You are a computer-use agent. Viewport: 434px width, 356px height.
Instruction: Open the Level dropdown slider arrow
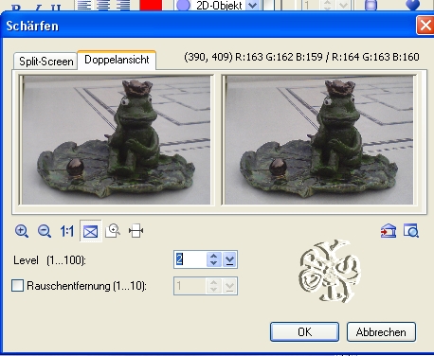click(229, 259)
